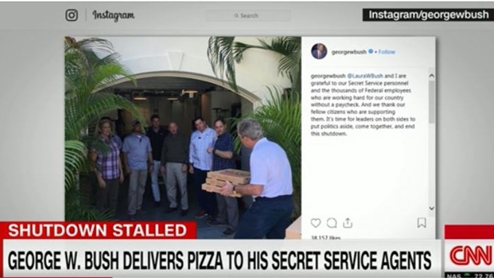494x278 pixels.
Task: Save post using the bookmark icon
Action: 421,222
